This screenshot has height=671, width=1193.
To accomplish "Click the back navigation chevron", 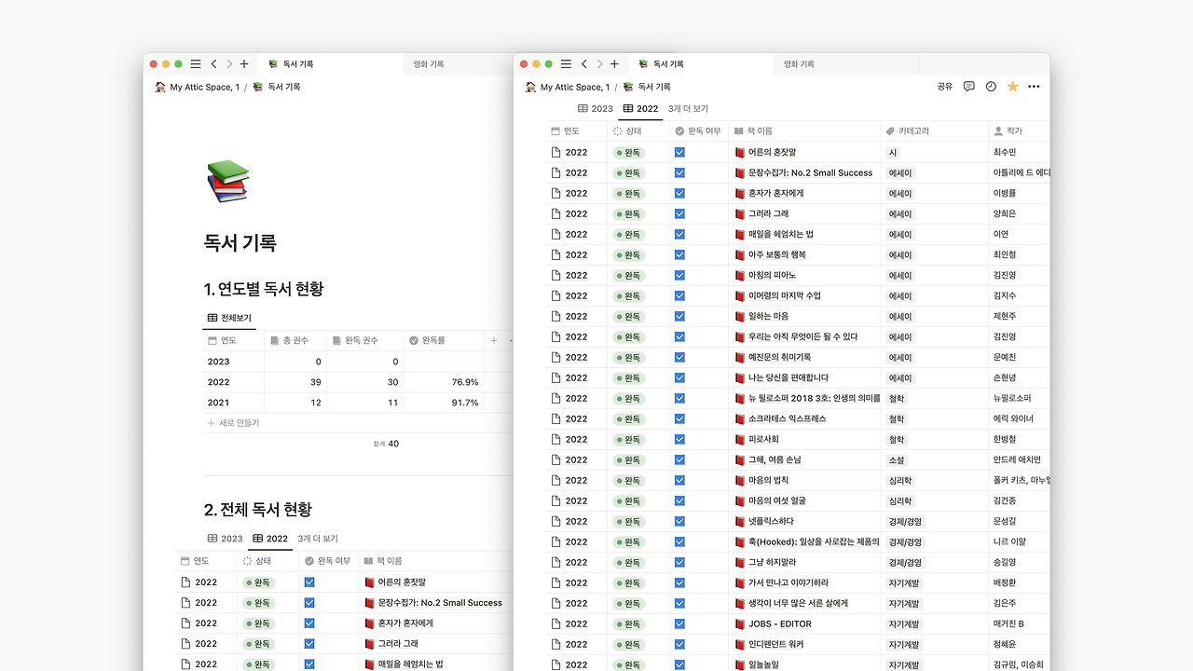I will point(584,63).
